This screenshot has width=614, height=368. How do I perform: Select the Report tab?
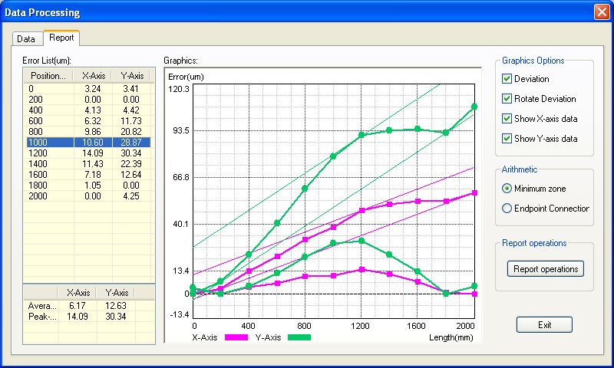coord(61,38)
